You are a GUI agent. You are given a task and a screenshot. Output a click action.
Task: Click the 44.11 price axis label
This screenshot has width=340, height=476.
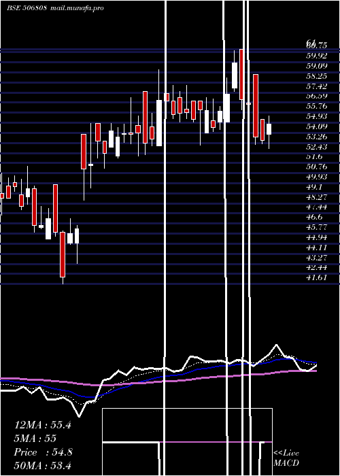click(317, 247)
